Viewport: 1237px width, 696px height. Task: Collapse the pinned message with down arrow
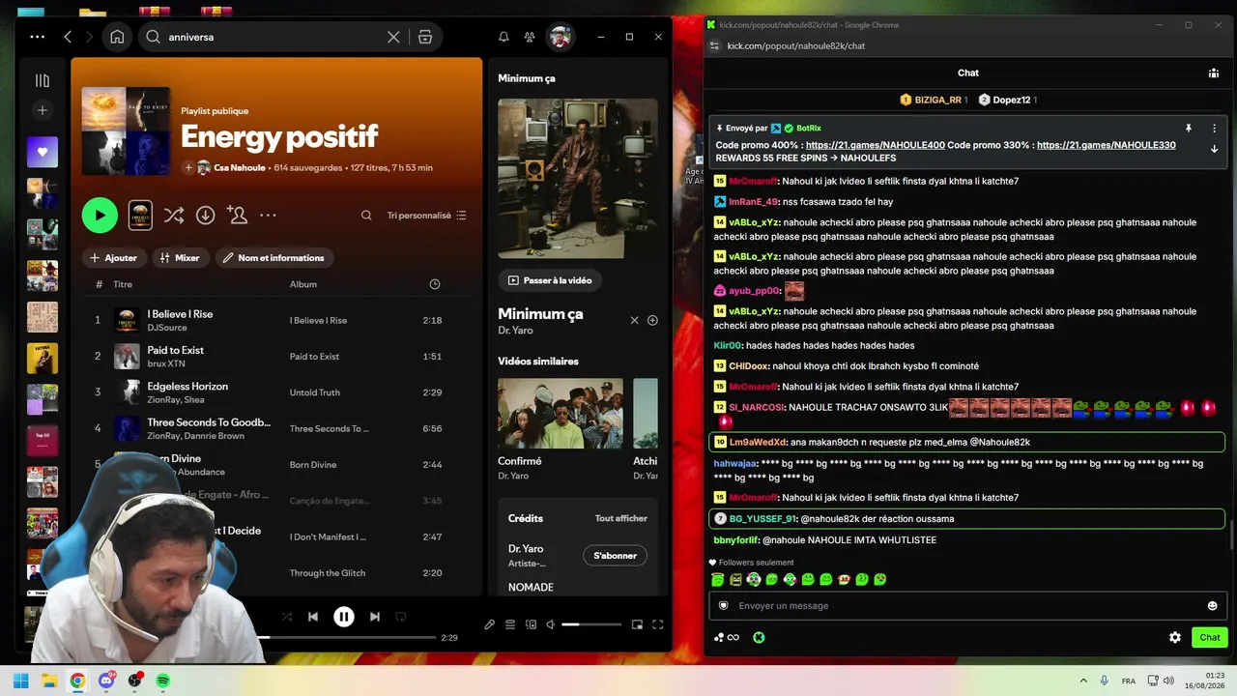1214,149
